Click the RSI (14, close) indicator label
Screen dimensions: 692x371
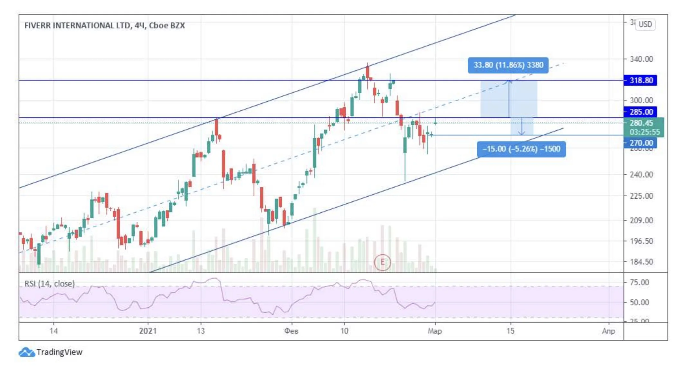pos(50,283)
